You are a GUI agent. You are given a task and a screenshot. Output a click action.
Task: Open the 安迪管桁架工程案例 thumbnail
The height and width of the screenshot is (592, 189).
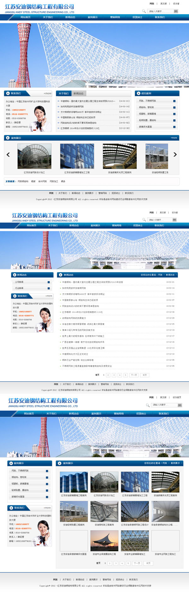click(104, 512)
